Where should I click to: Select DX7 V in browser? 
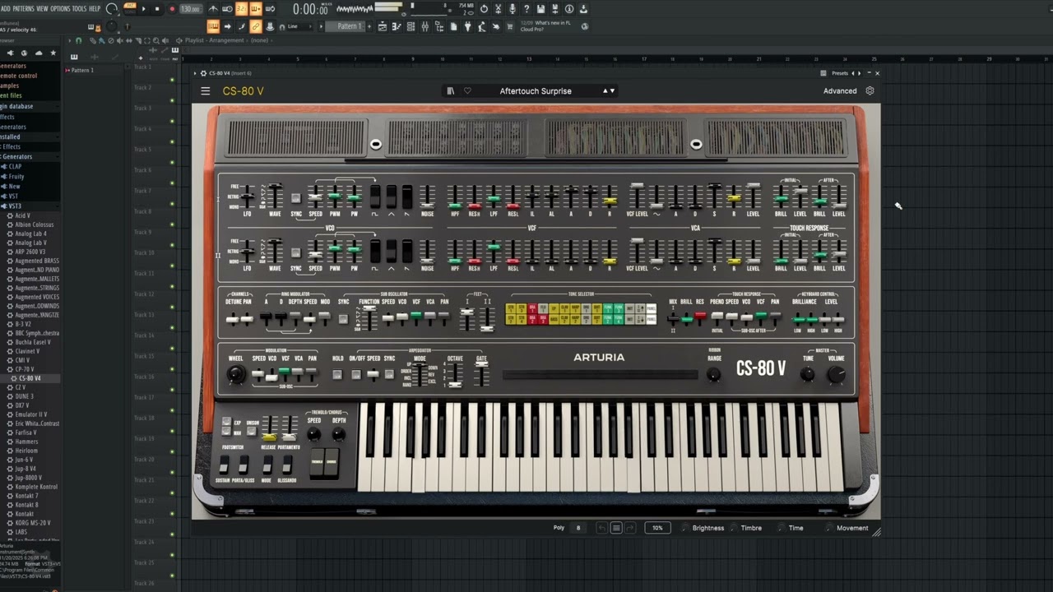tap(24, 405)
